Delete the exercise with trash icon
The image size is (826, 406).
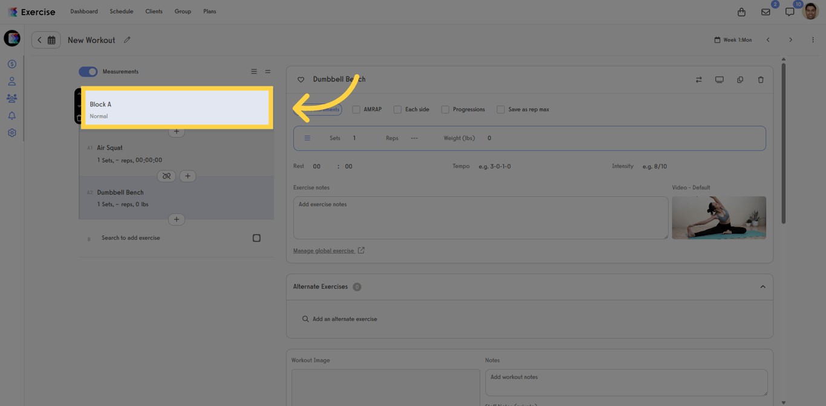[761, 80]
